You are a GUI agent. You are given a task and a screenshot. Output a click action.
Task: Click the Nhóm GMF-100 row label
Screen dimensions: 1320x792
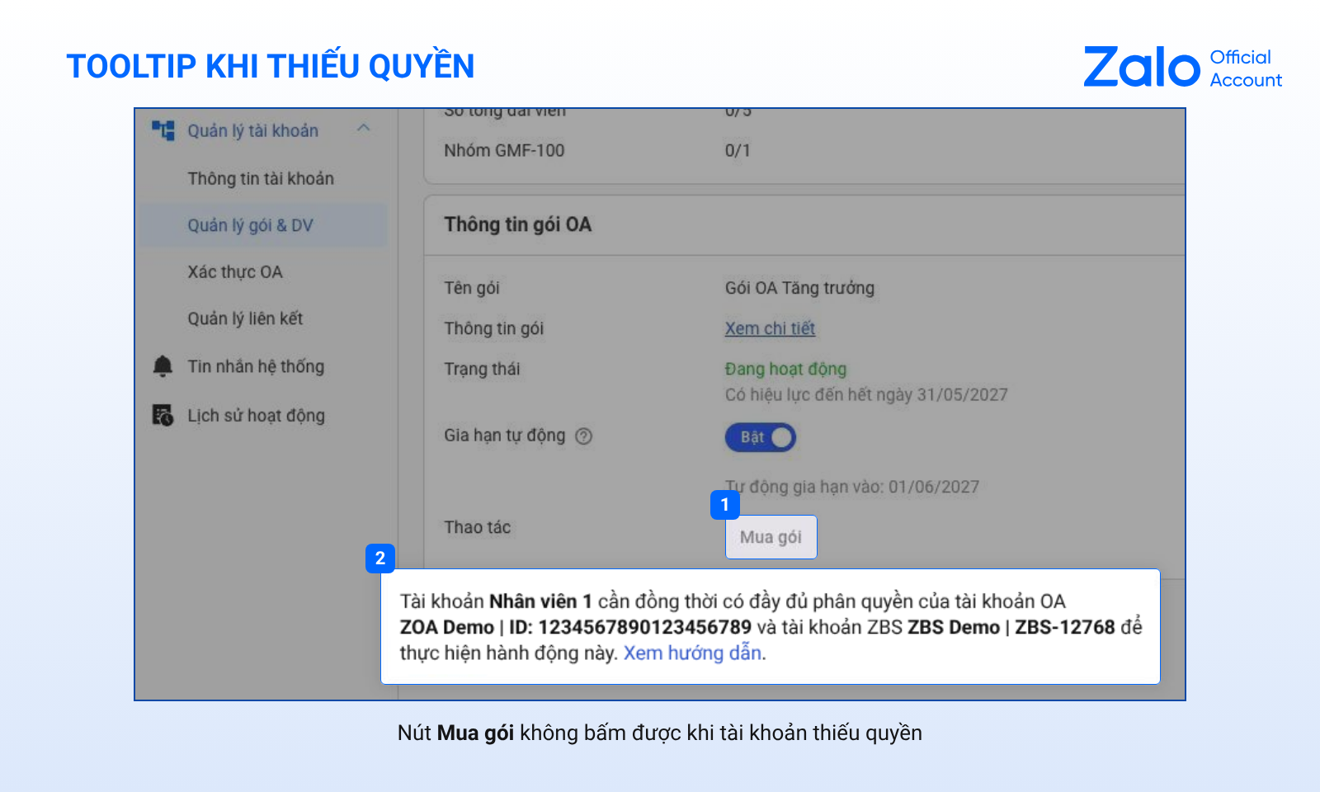pos(504,150)
